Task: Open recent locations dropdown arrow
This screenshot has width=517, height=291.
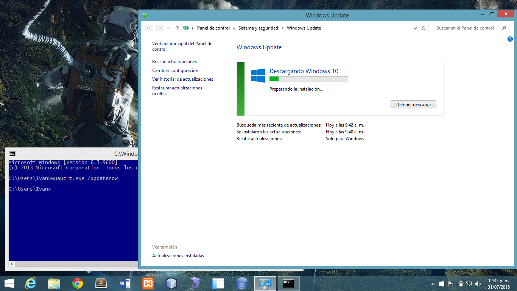Action: 168,28
